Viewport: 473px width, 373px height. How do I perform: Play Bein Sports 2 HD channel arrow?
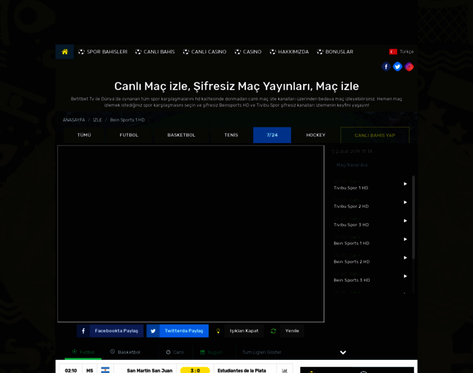(x=405, y=257)
